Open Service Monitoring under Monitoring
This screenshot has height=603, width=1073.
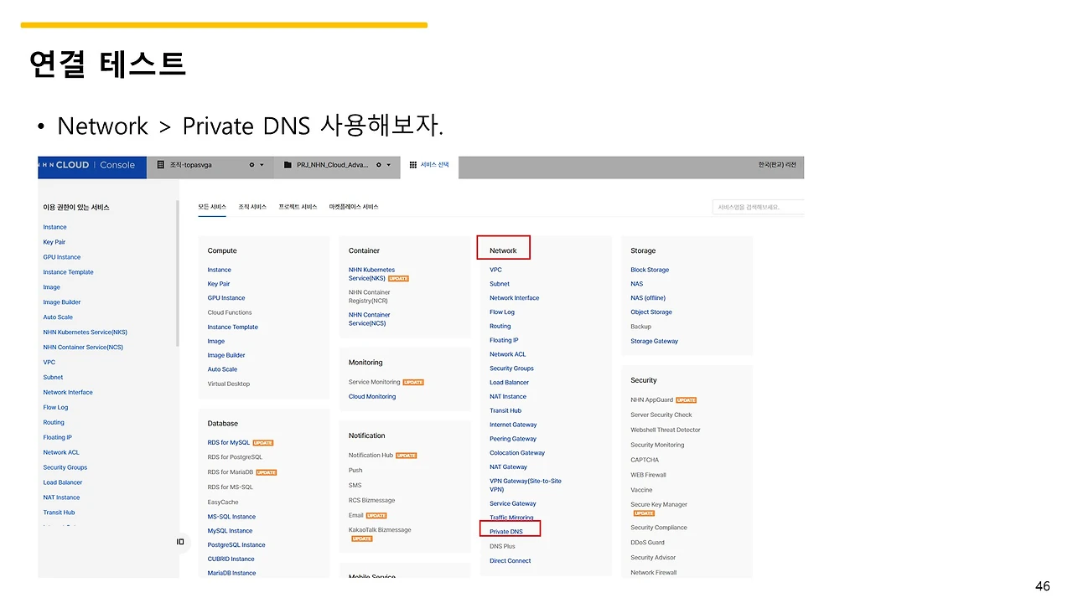tap(375, 382)
